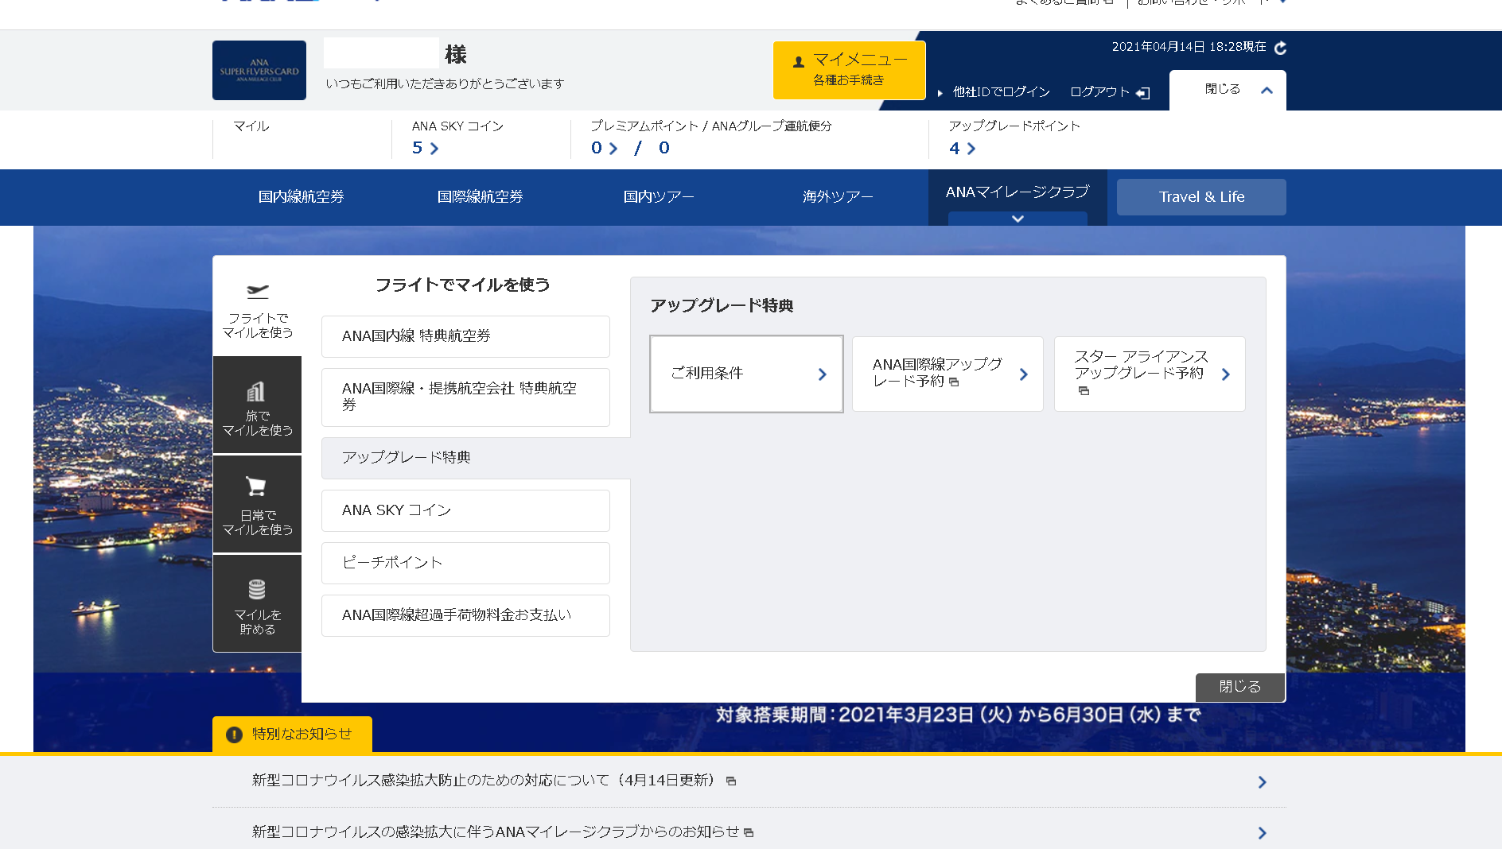The width and height of the screenshot is (1502, 849).
Task: Click the arrow next to ANA SKY コイン value 5
Action: point(434,149)
